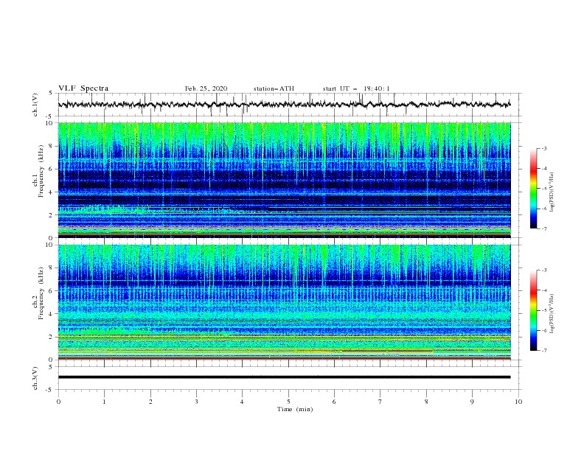Click the 4 tick on the Time axis
The width and height of the screenshot is (584, 451).
pos(242,402)
